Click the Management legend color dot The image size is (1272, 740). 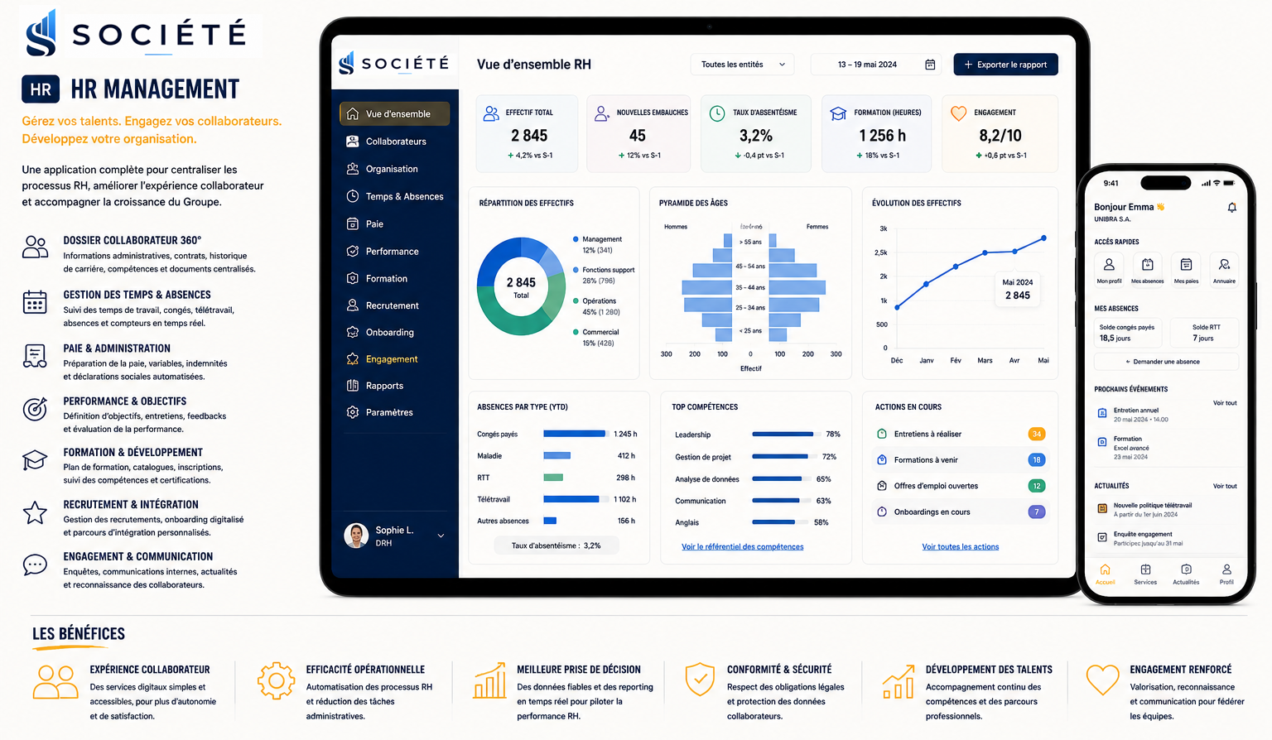click(576, 239)
